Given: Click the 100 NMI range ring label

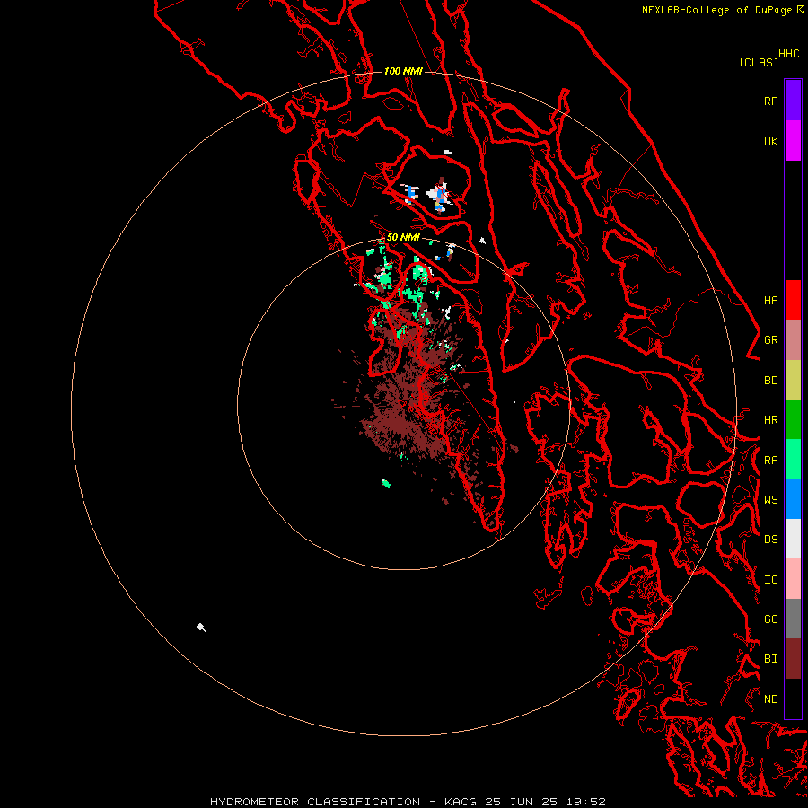Looking at the screenshot, I should point(403,71).
